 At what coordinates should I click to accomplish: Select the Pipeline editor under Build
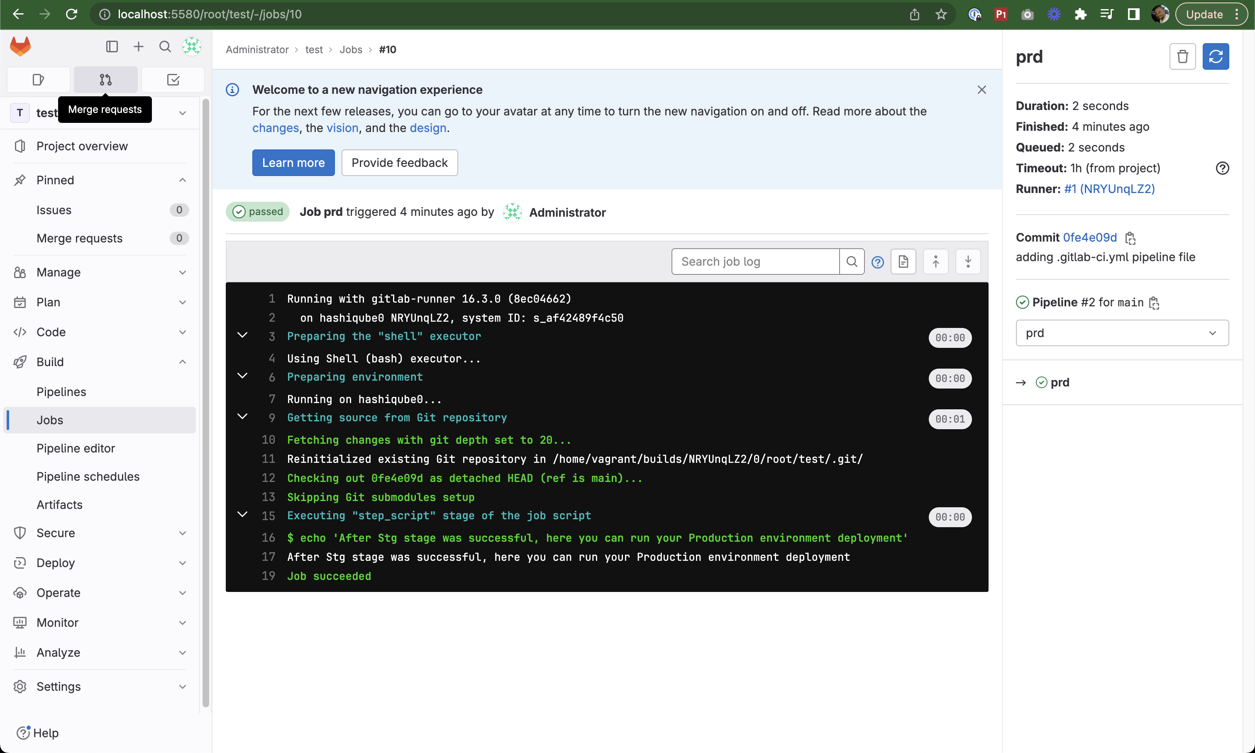coord(76,448)
